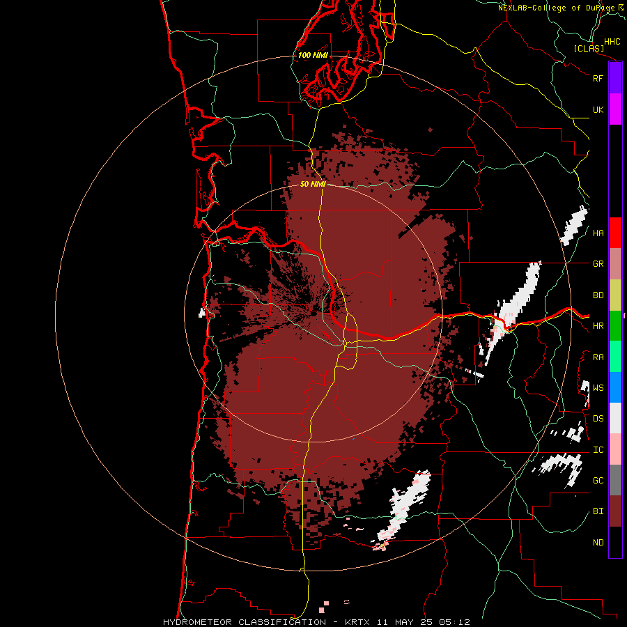This screenshot has width=627, height=627.
Task: Select the red HA legend swatch
Action: coord(615,233)
